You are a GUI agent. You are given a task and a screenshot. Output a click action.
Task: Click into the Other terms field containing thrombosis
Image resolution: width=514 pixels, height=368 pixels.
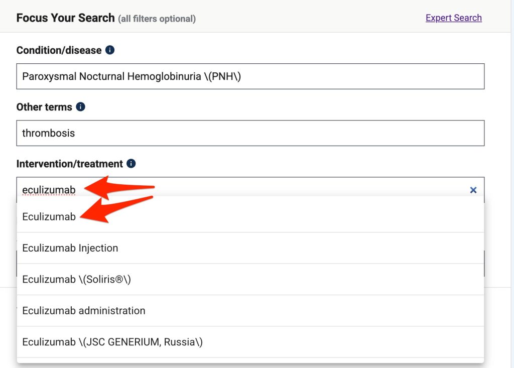pyautogui.click(x=250, y=133)
